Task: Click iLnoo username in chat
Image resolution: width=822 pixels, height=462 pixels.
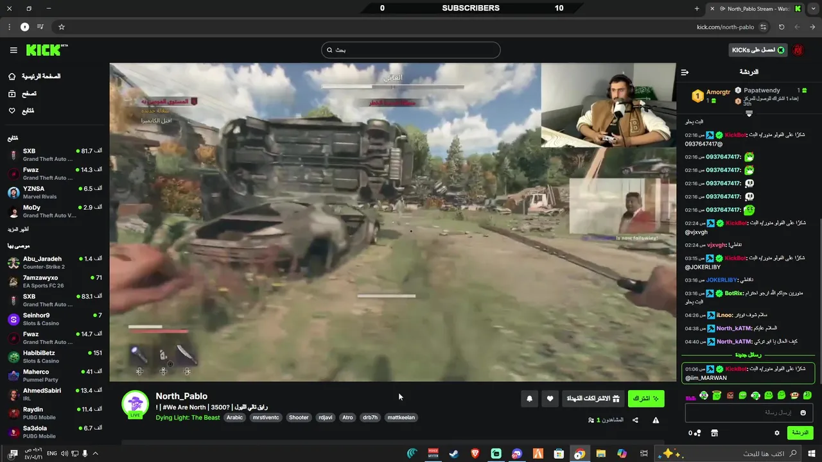Action: click(725, 315)
